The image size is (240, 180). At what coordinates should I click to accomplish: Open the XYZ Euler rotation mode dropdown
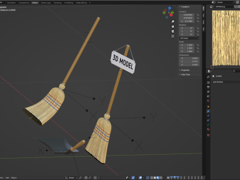tap(189, 38)
